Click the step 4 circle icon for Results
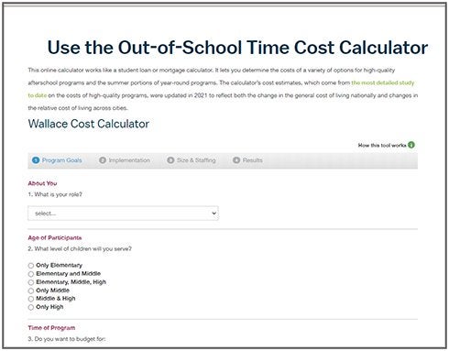The height and width of the screenshot is (351, 449). [x=236, y=160]
